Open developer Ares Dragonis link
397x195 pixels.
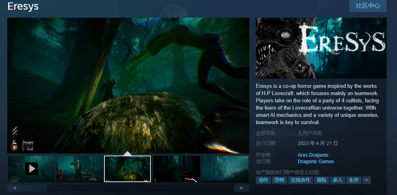point(313,155)
